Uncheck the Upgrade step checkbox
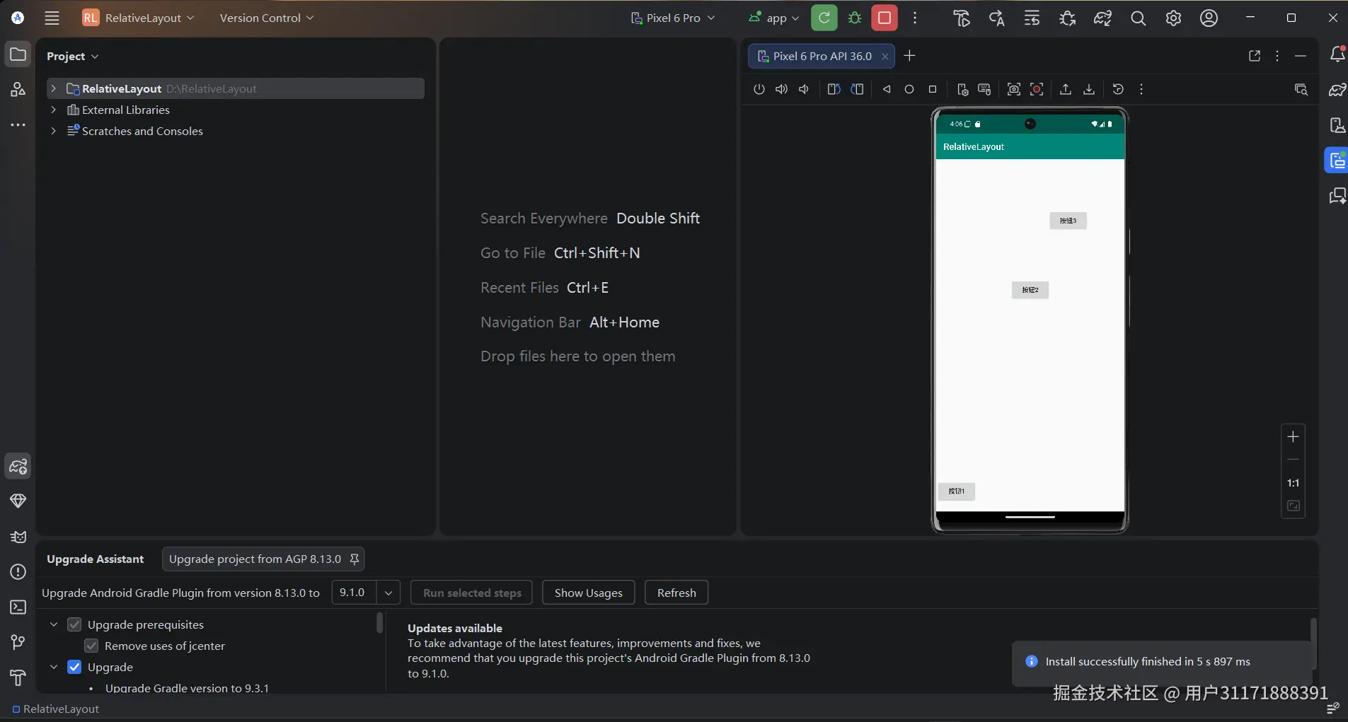The width and height of the screenshot is (1348, 722). coord(74,667)
